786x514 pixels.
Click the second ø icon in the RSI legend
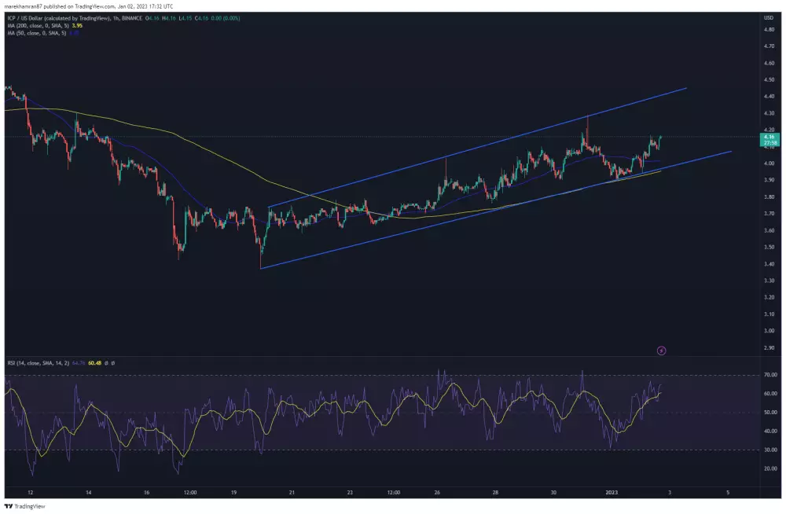tap(112, 365)
